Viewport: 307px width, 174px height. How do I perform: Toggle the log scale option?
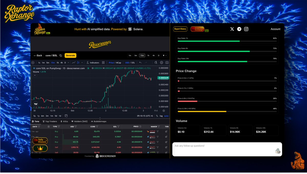[161, 116]
